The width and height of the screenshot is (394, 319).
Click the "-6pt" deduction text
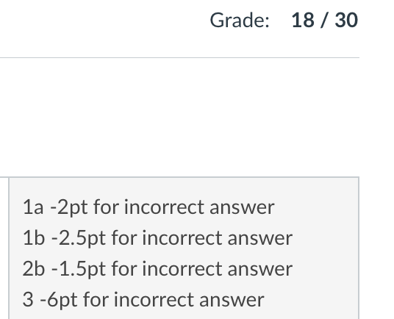59,300
